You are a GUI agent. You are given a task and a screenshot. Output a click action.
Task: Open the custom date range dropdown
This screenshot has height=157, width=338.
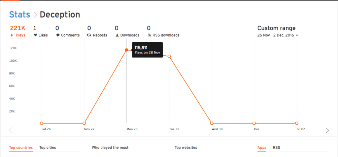tap(278, 35)
